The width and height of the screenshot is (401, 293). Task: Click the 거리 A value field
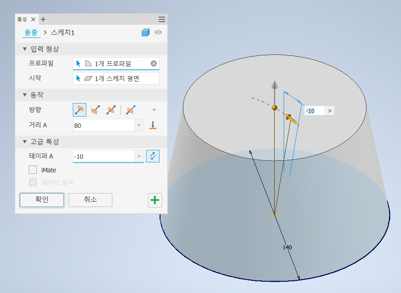[103, 126]
